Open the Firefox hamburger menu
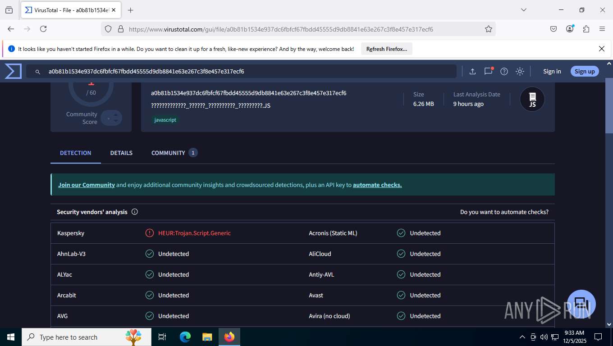Image resolution: width=613 pixels, height=346 pixels. [x=602, y=29]
